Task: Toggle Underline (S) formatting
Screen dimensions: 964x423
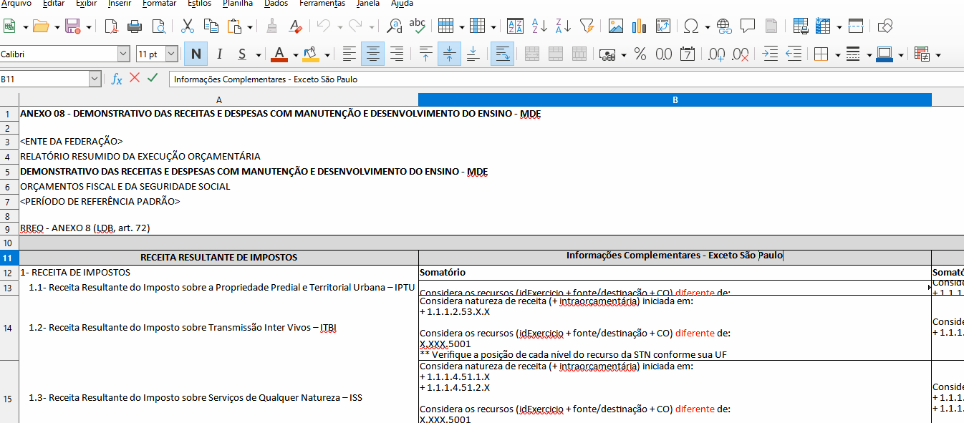Action: click(242, 54)
